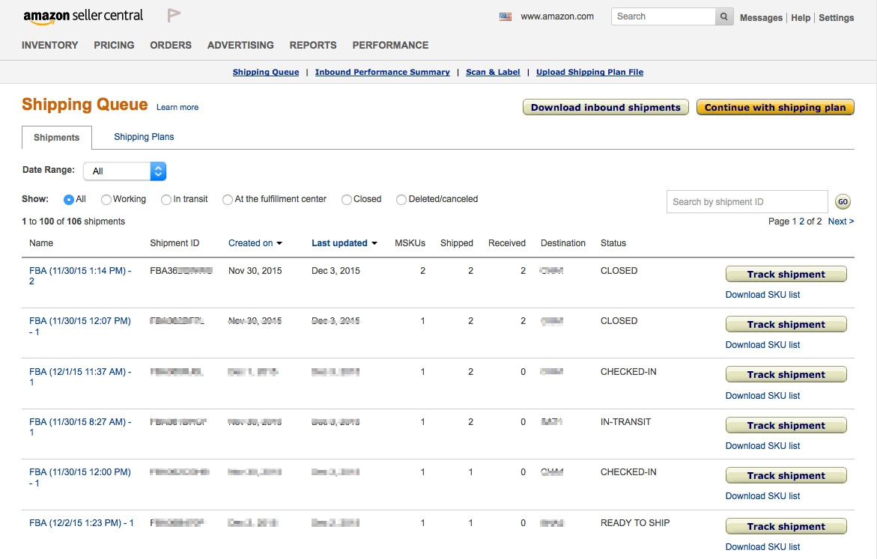
Task: Open the INVENTORY menu
Action: (49, 45)
